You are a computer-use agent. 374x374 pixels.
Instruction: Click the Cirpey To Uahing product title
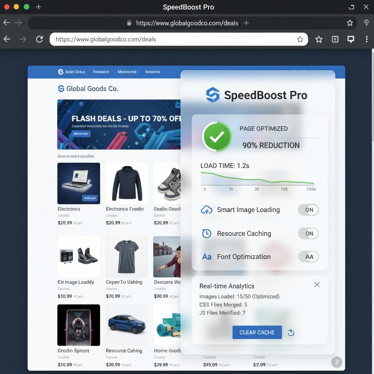point(124,282)
